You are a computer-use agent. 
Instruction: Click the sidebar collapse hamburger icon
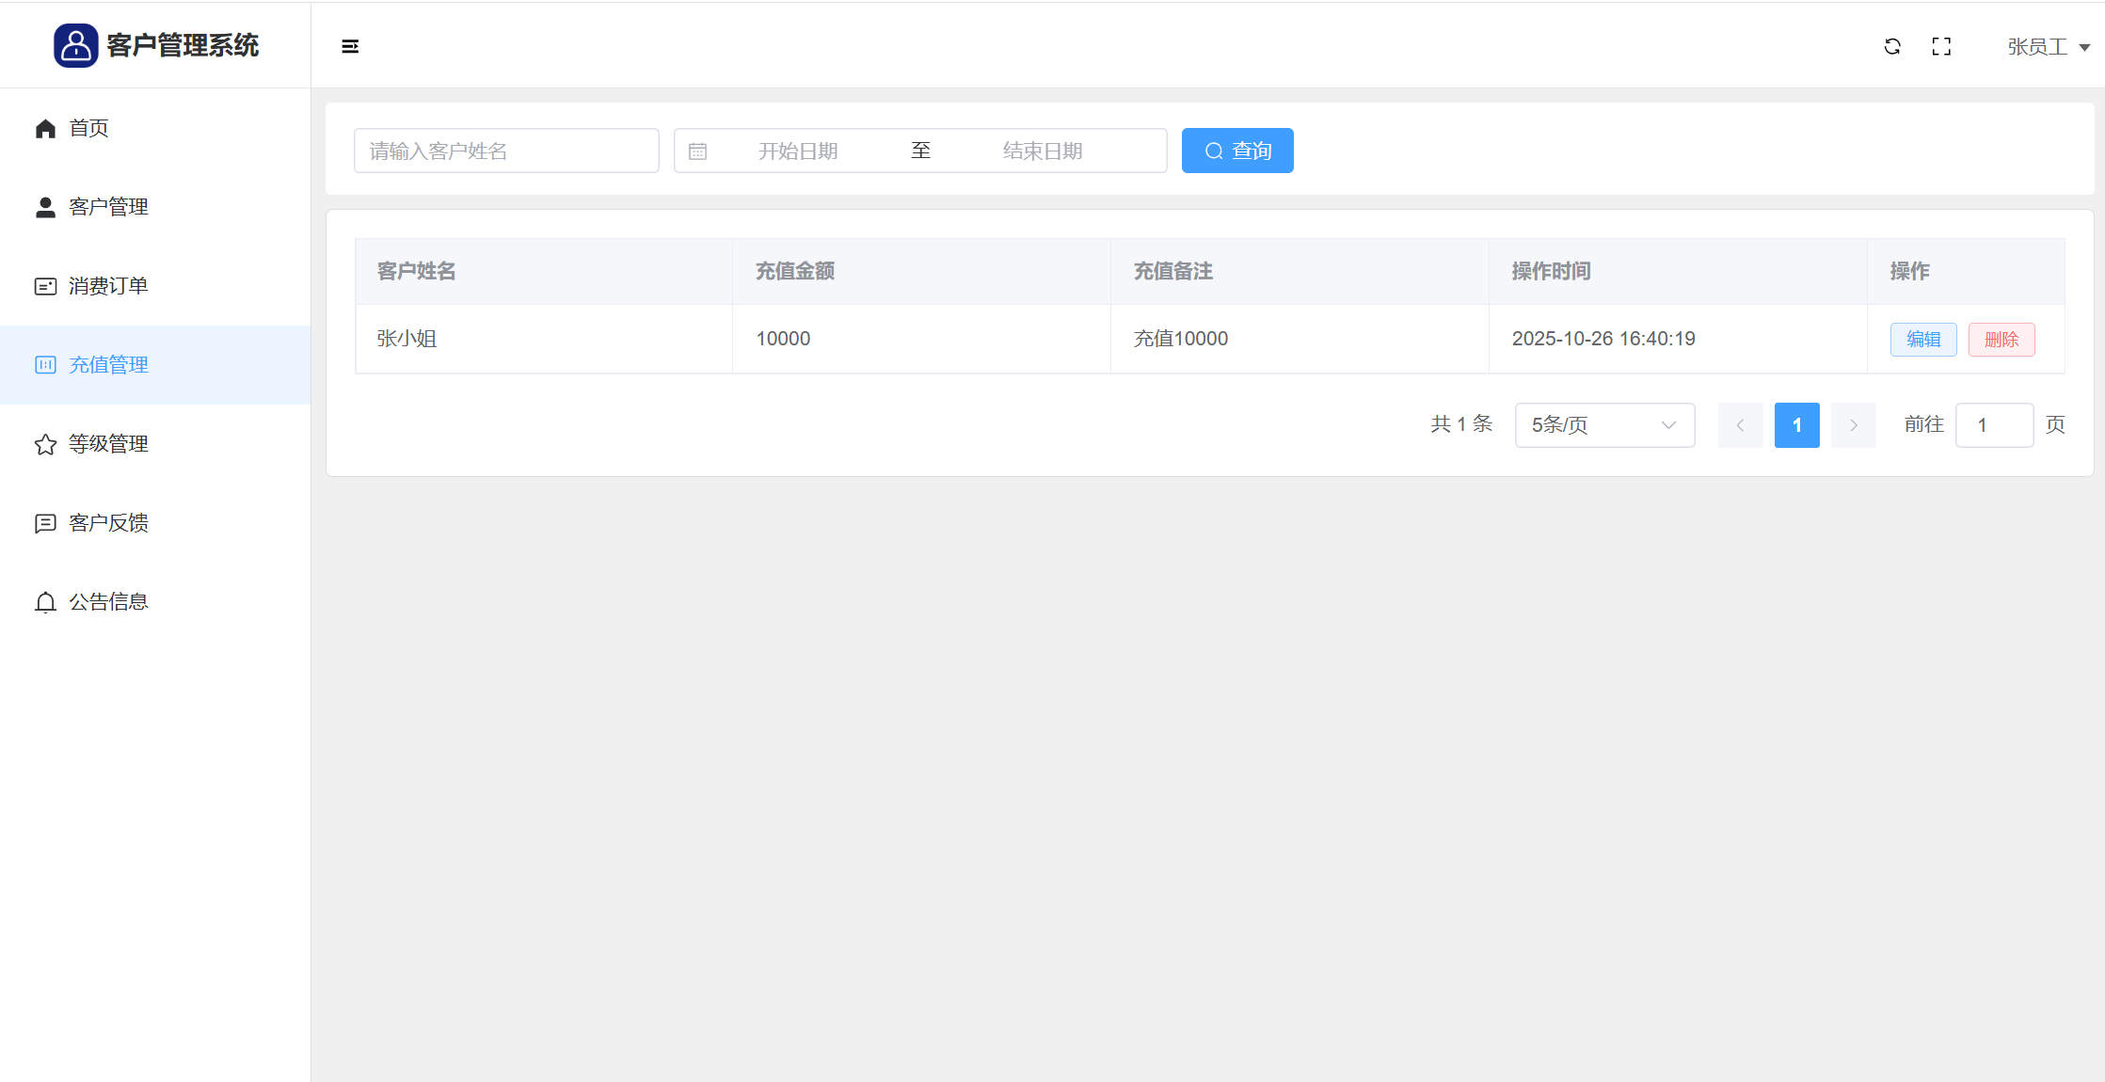point(350,46)
